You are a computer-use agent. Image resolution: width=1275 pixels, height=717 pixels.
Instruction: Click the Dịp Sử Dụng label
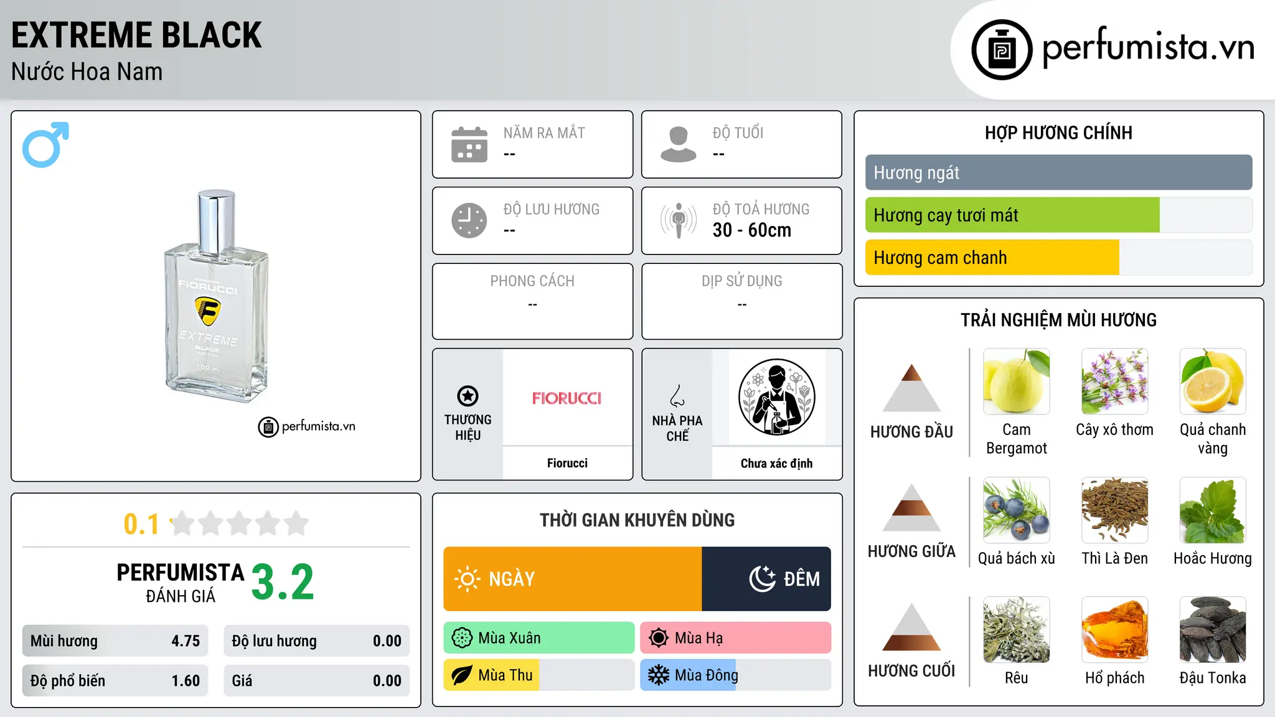(x=742, y=281)
